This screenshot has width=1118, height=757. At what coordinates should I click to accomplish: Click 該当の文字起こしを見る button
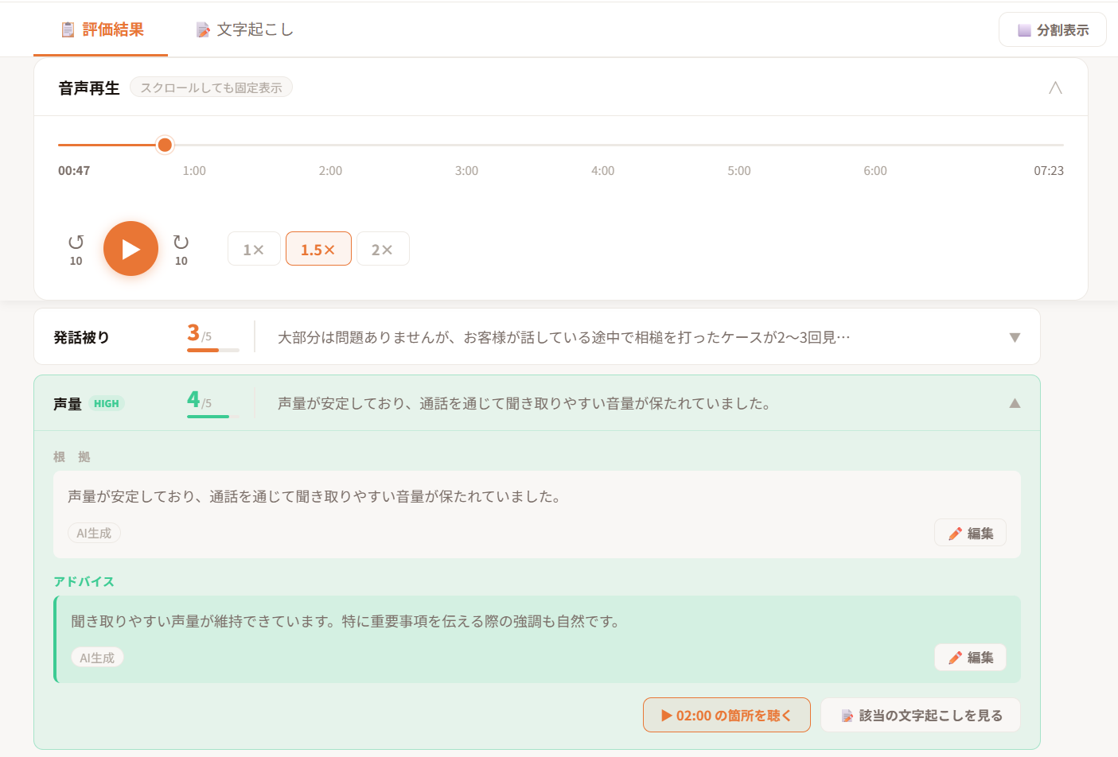(921, 716)
